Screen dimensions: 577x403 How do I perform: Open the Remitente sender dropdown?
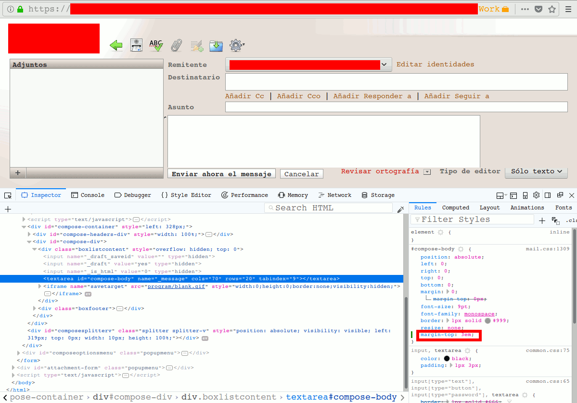pyautogui.click(x=384, y=64)
